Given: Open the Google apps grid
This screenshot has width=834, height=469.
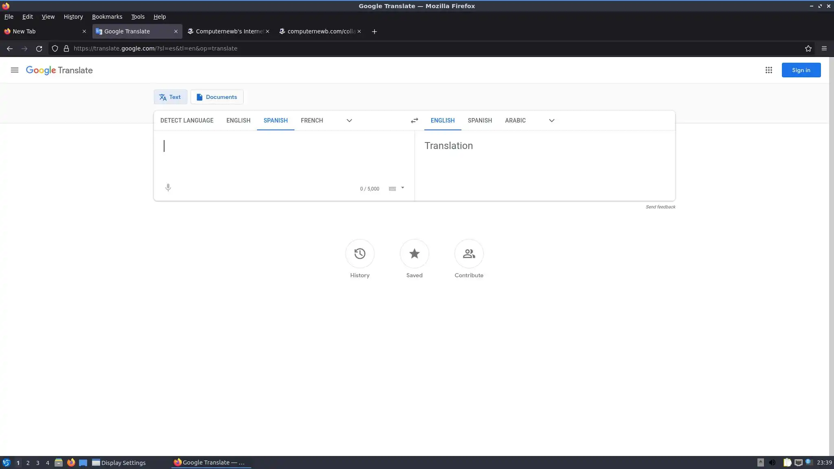Looking at the screenshot, I should point(768,70).
